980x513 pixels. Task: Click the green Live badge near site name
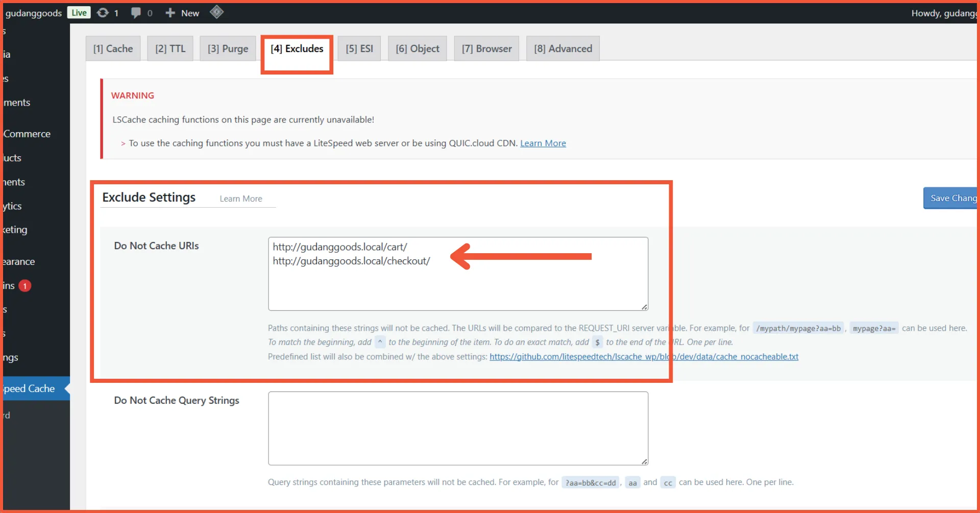[x=79, y=12]
